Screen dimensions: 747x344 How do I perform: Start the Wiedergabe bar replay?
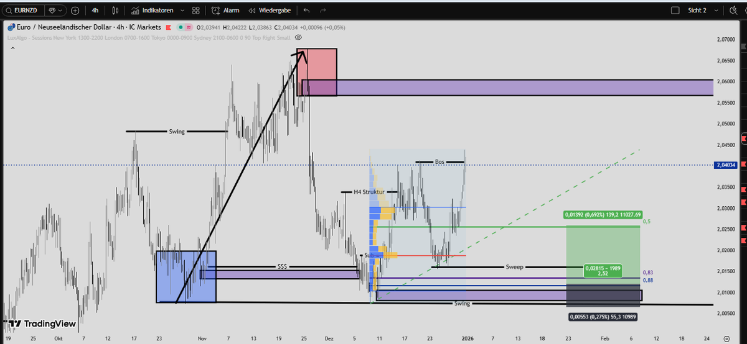pyautogui.click(x=269, y=11)
